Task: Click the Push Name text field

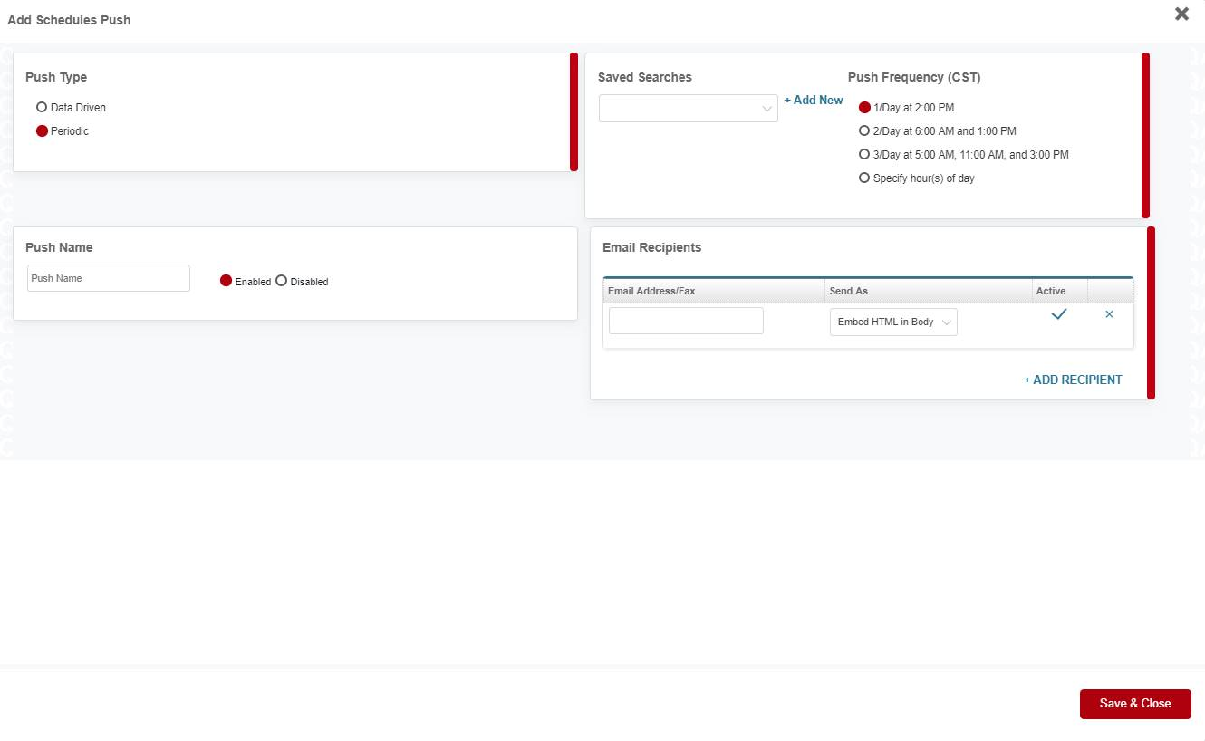Action: pos(109,278)
